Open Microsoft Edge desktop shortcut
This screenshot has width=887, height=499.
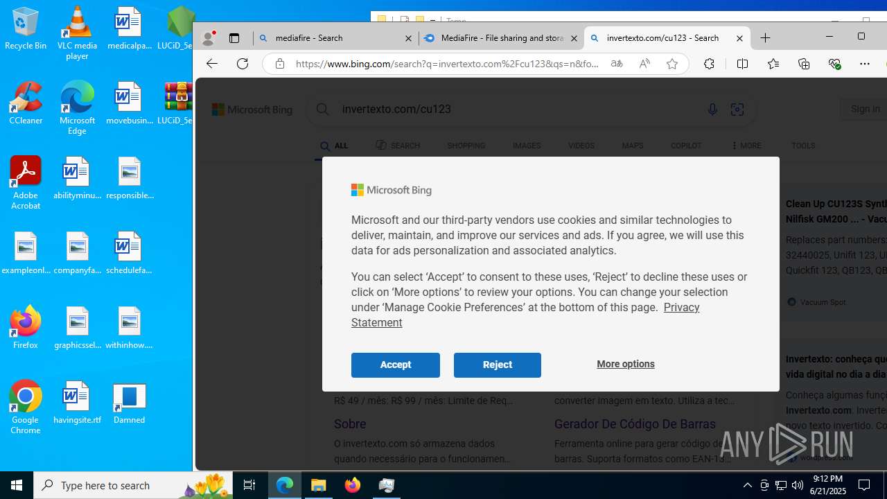click(77, 108)
